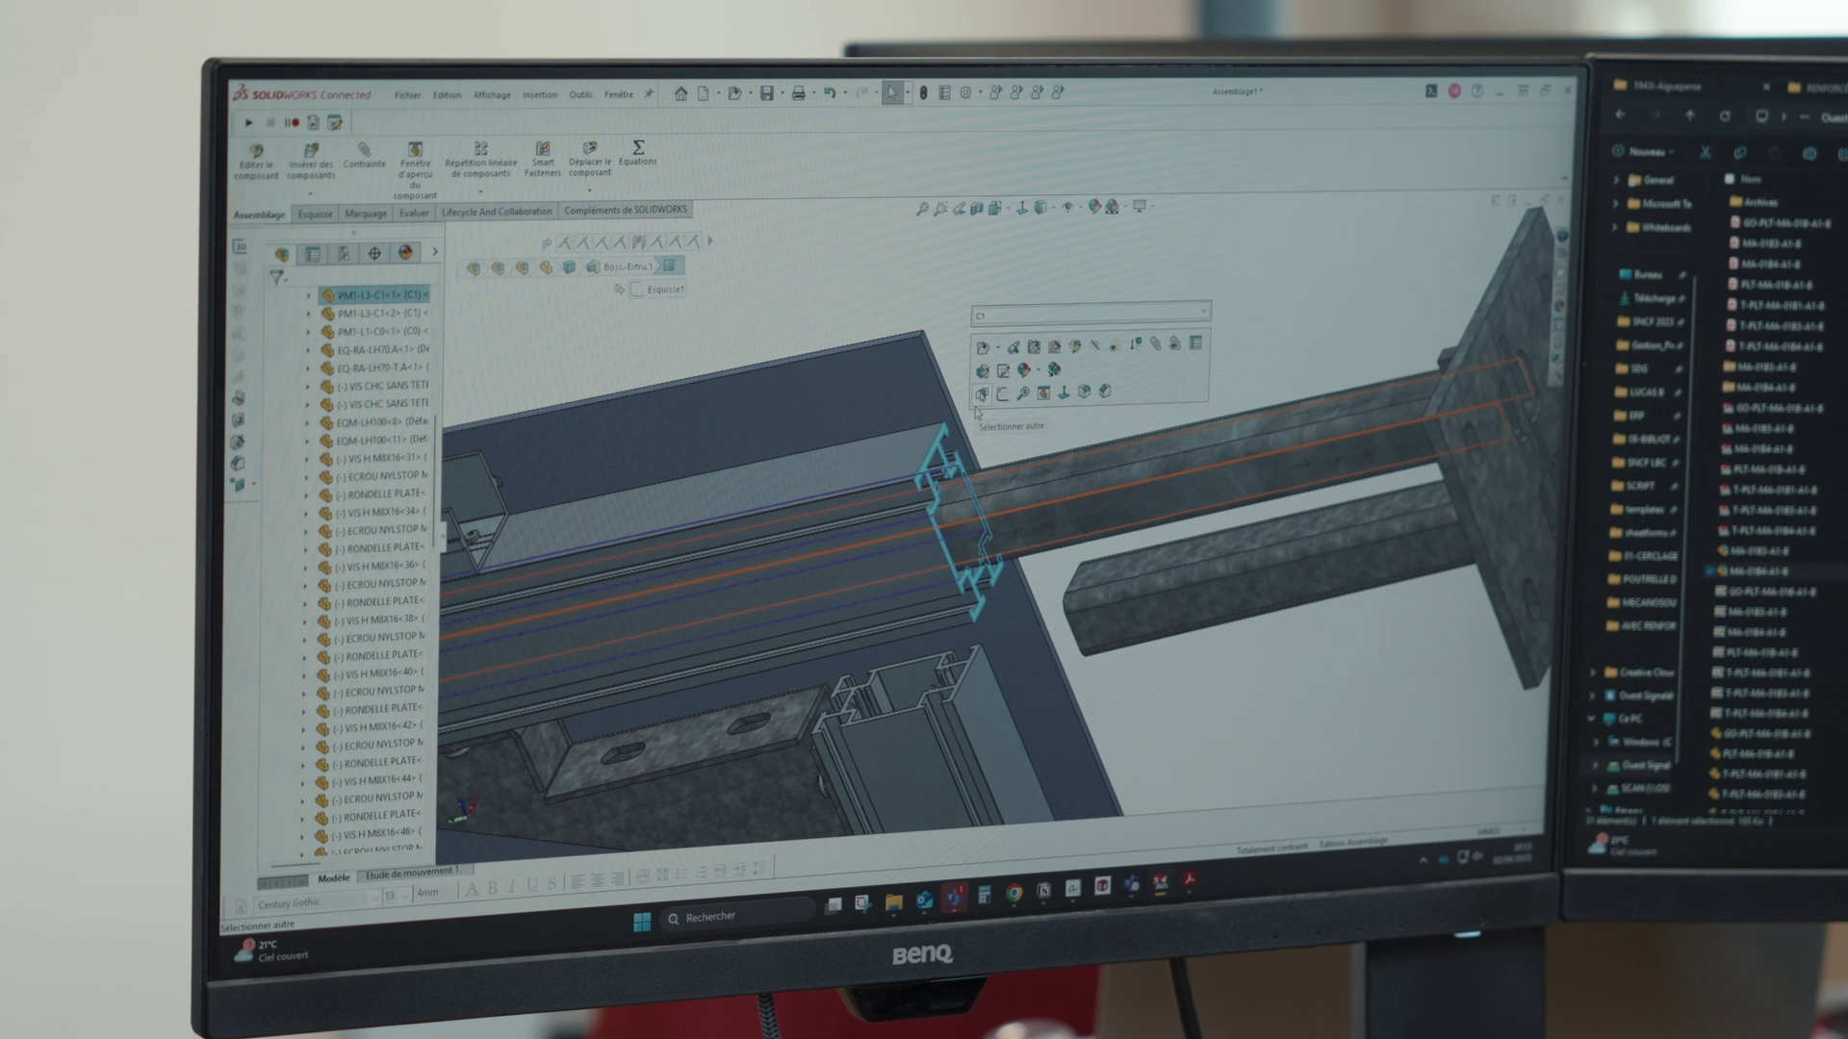1848x1039 pixels.
Task: Click the zoom-to-fit magnifier in view toolbar
Action: [921, 208]
